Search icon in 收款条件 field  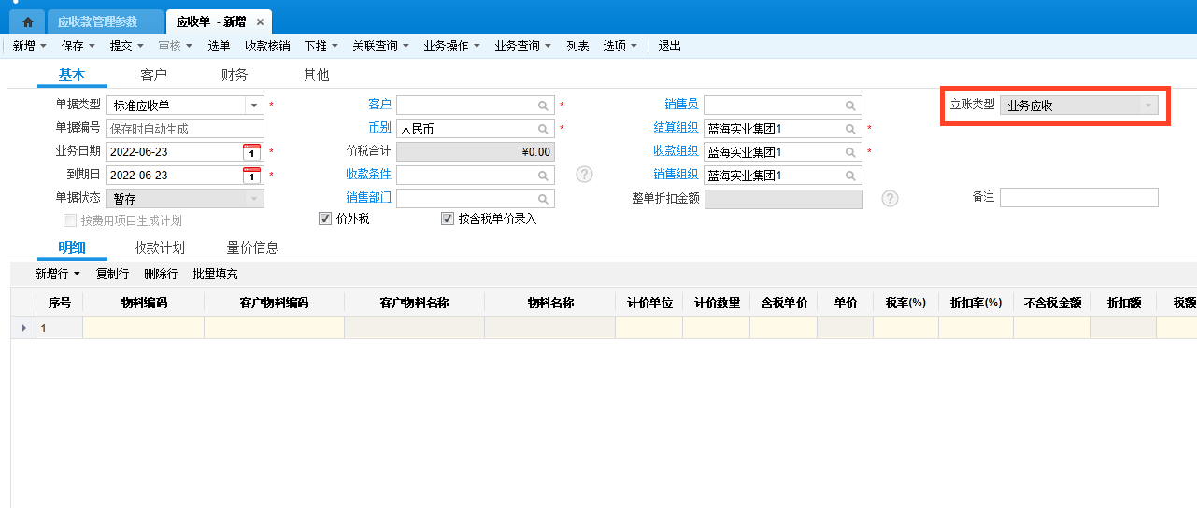pyautogui.click(x=543, y=175)
